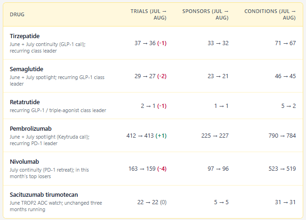Screen dimensions: 306x220
Task: Click Tirzepatide conditions value 71 → 67
Action: pyautogui.click(x=286, y=43)
